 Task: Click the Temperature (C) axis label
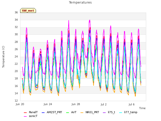3,57
